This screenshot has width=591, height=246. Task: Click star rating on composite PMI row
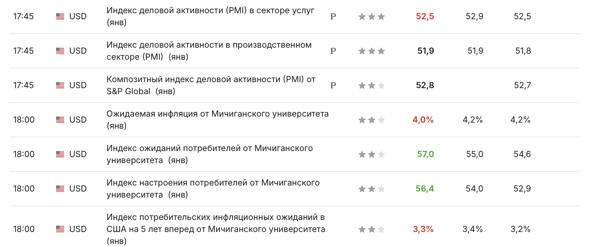(372, 85)
